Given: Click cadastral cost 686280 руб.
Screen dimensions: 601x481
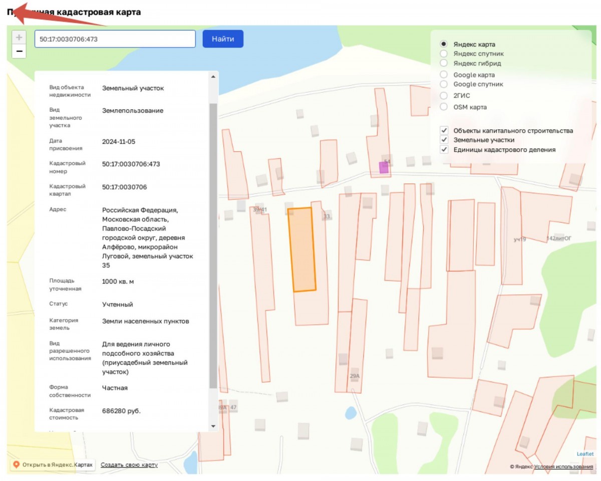Looking at the screenshot, I should coord(122,411).
